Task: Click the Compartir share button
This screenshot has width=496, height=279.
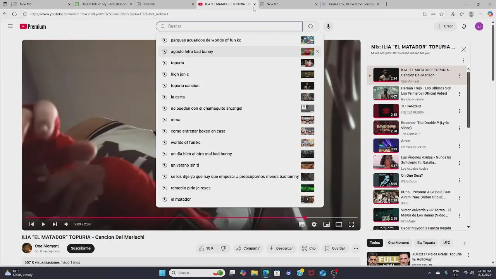Action: click(248, 248)
